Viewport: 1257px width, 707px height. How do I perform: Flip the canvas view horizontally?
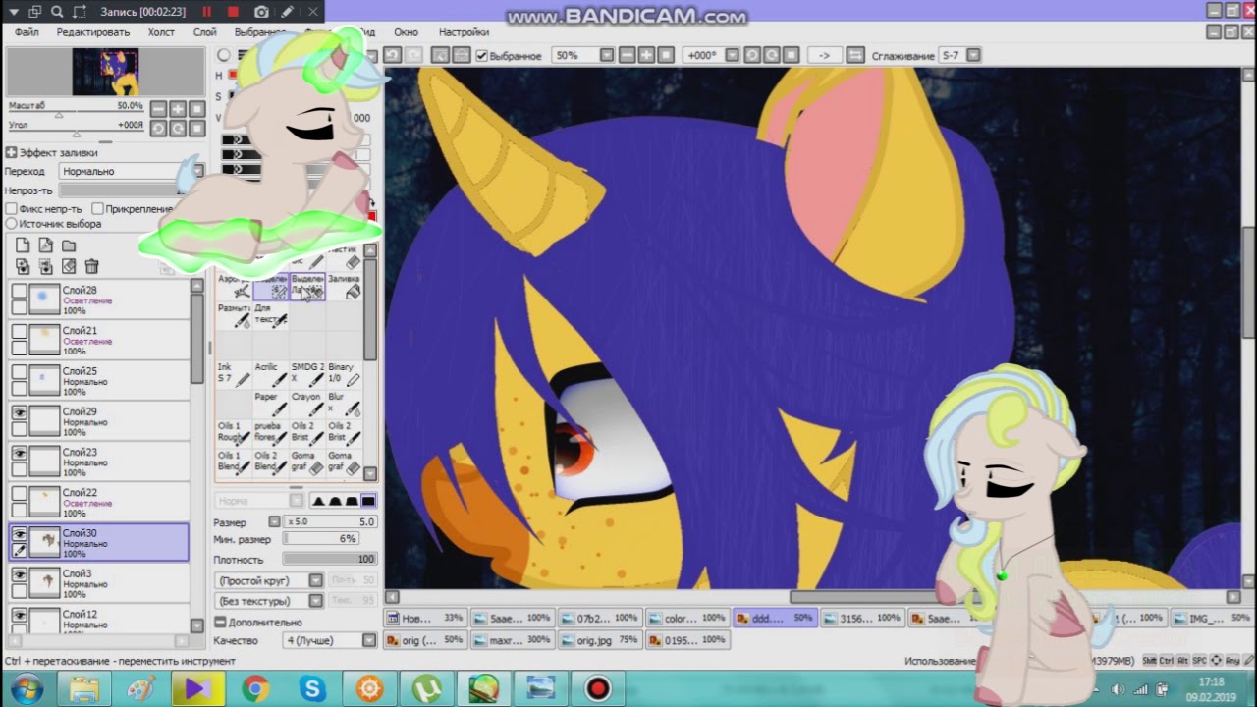pos(855,56)
